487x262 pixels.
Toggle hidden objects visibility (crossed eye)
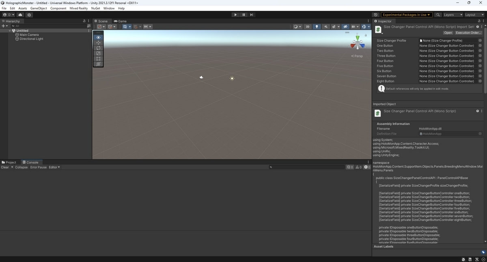[345, 27]
